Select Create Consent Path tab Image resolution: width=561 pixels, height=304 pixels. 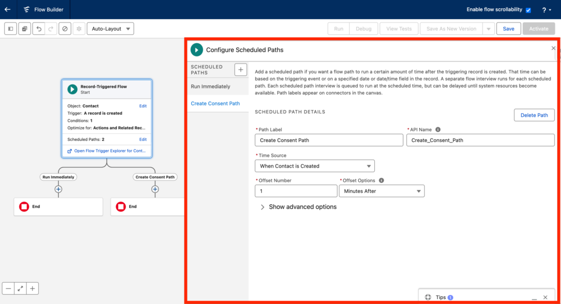(215, 104)
